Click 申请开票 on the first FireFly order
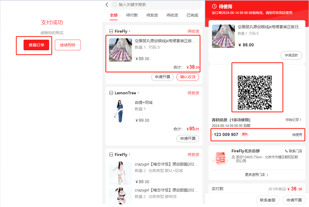 (x=162, y=77)
